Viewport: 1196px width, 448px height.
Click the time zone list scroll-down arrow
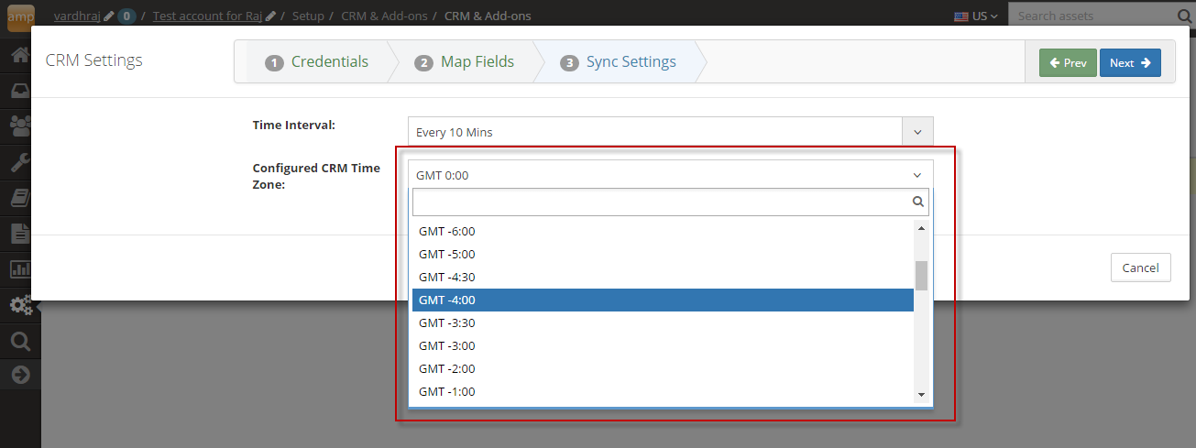click(921, 395)
